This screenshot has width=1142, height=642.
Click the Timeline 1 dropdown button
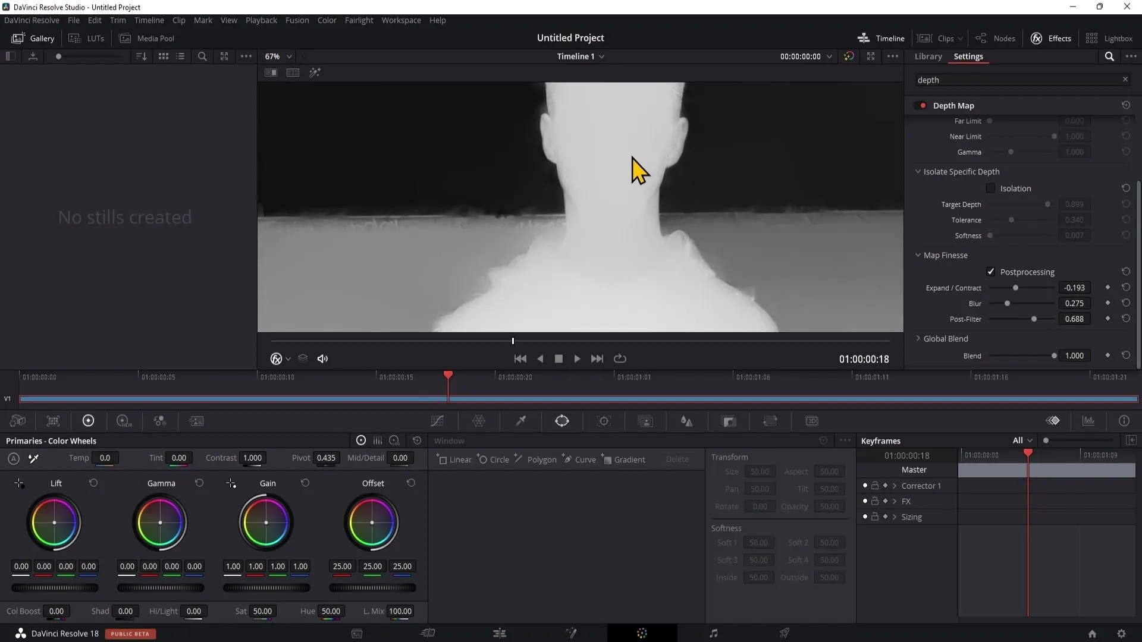(x=604, y=56)
